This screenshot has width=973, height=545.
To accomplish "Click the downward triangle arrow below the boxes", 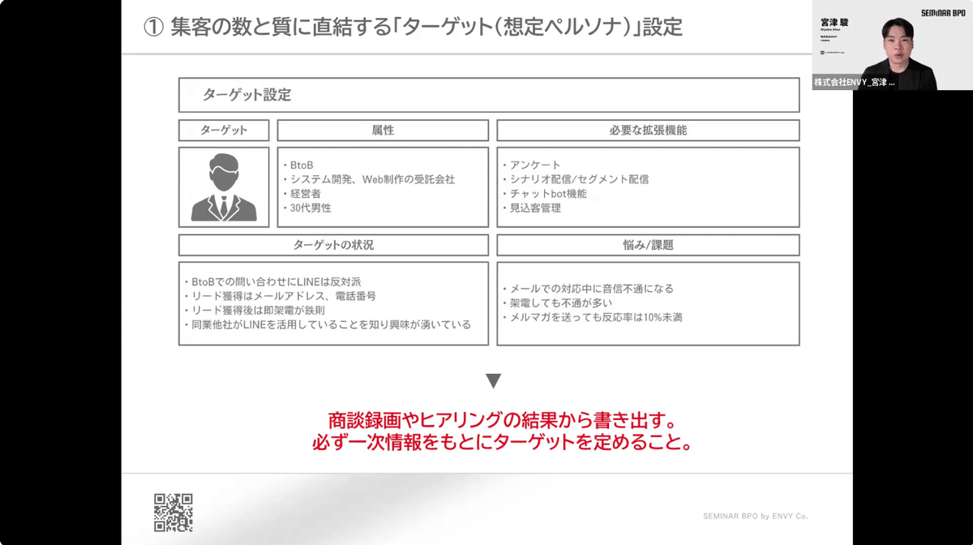I will [493, 380].
